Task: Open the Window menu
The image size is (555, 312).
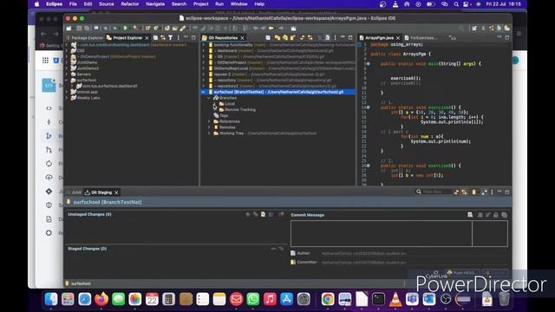Action: [x=239, y=4]
